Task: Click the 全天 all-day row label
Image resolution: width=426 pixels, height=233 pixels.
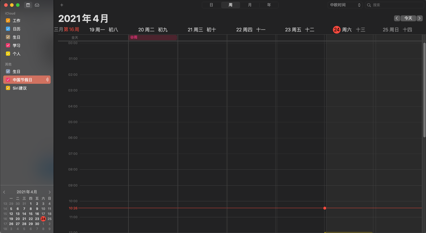Action: [x=75, y=38]
